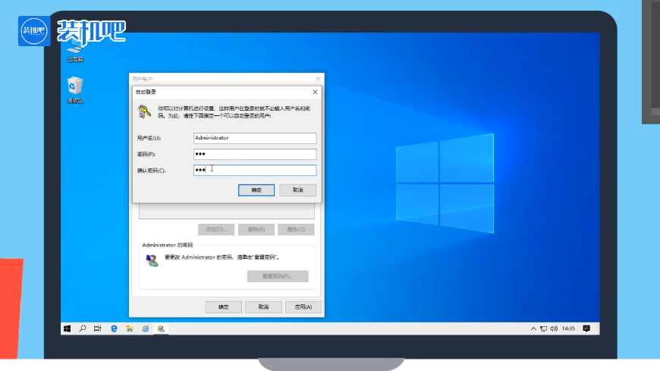
Task: Click the taskbar clock showing 14:35
Action: [x=568, y=329]
